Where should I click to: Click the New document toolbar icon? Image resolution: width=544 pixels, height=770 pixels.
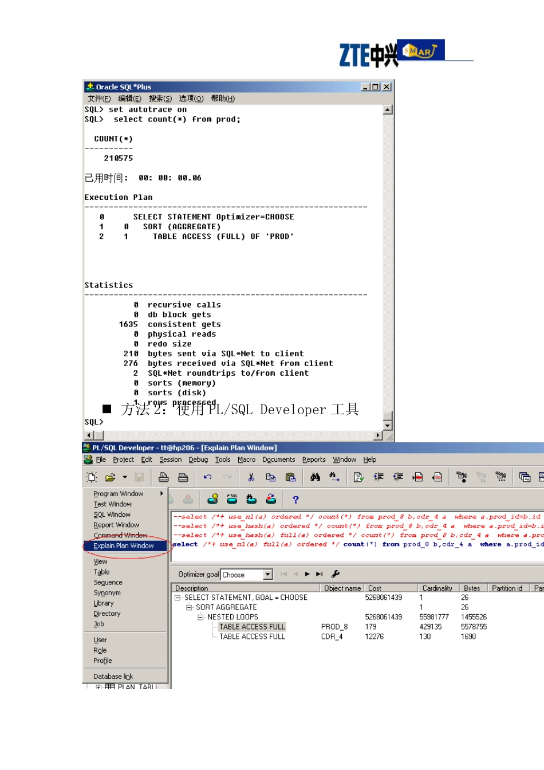(x=92, y=477)
